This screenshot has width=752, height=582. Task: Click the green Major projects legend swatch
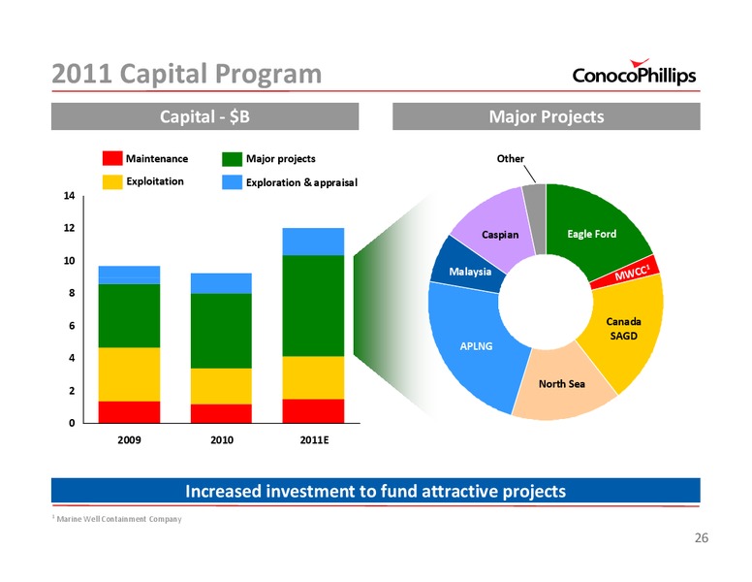[x=232, y=159]
